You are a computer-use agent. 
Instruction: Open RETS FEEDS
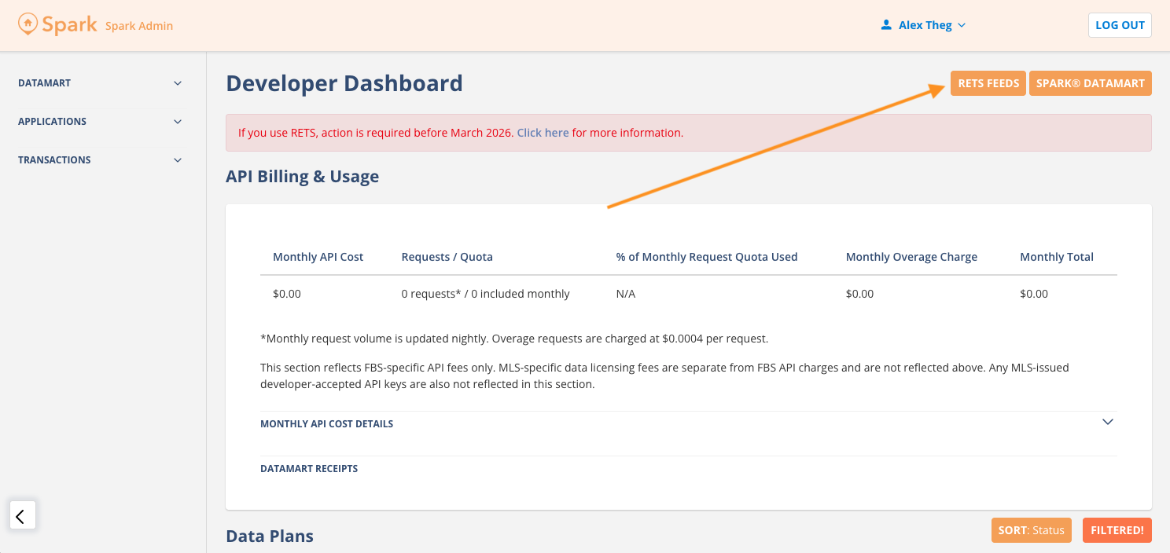[x=988, y=83]
